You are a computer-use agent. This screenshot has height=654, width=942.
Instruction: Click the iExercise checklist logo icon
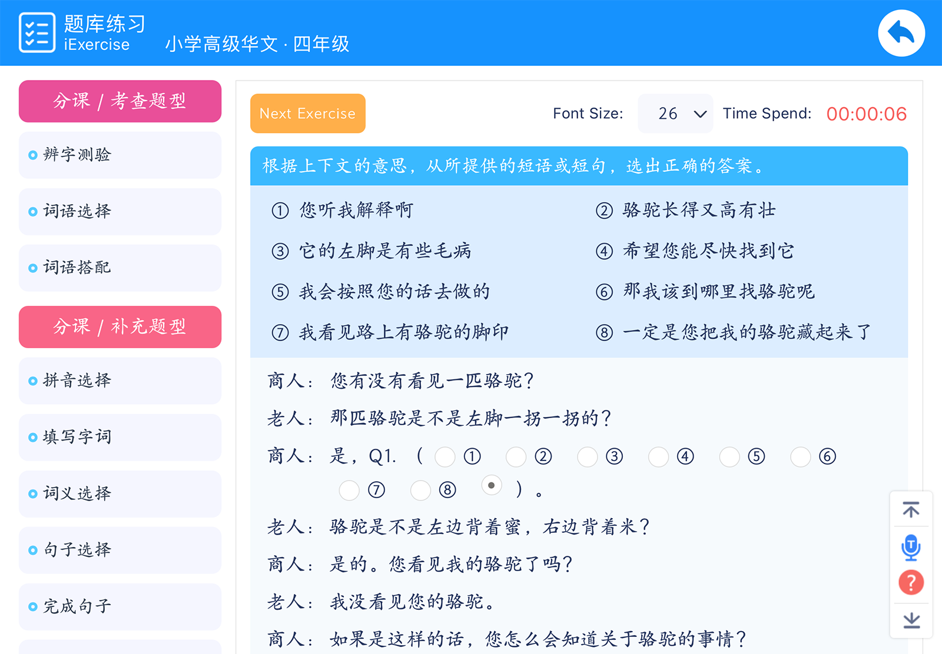coord(37,33)
